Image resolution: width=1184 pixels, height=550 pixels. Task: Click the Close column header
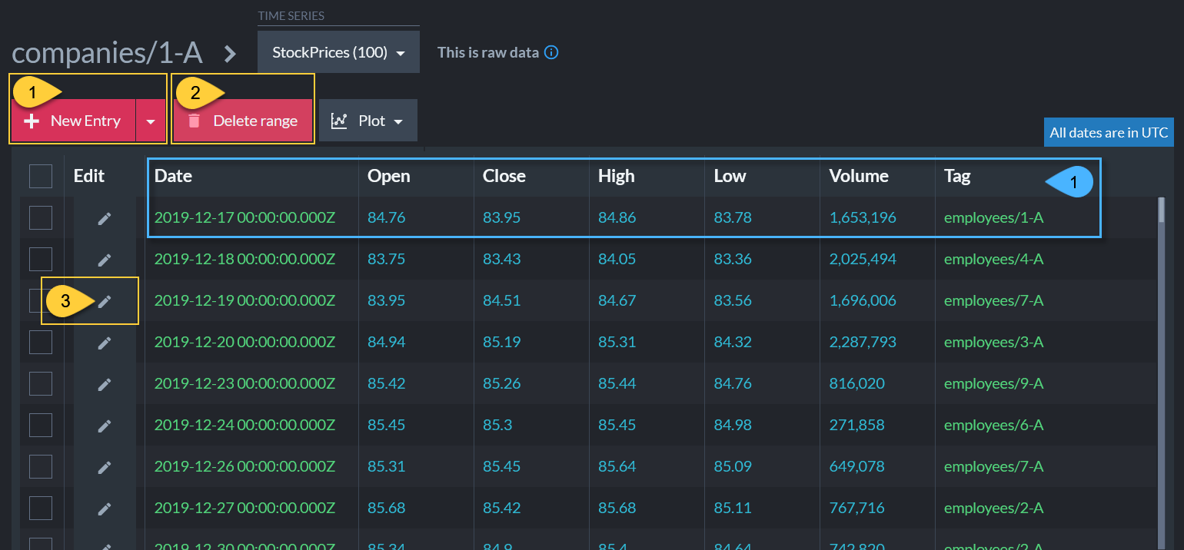coord(504,176)
